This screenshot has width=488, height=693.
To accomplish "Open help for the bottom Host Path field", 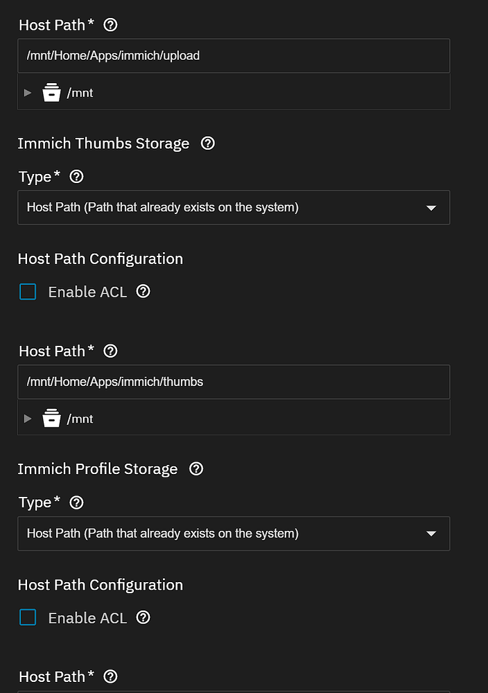I will (x=110, y=676).
